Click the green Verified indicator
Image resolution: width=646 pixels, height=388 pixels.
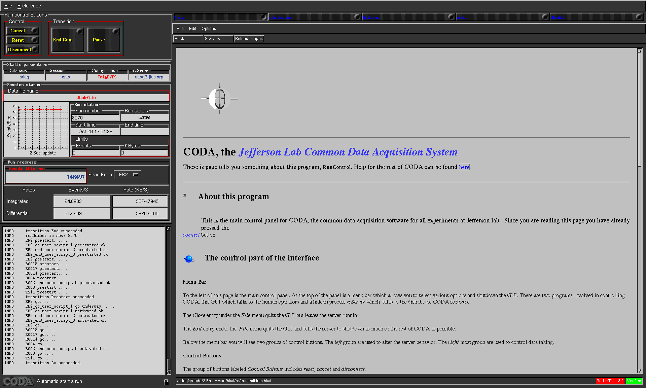pos(634,381)
